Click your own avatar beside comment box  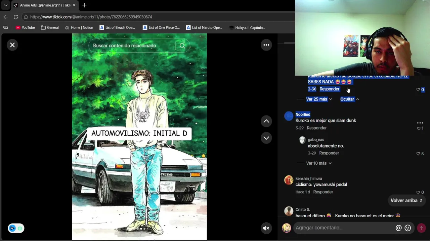pos(287,228)
